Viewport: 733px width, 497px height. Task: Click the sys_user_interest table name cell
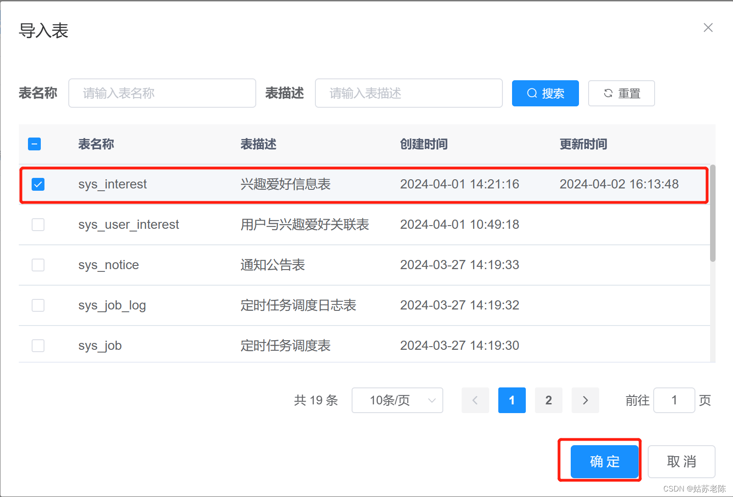point(128,225)
